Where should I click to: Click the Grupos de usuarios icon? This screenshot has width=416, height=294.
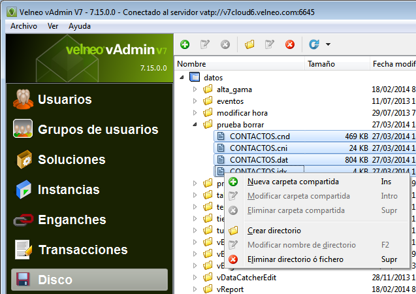pyautogui.click(x=23, y=129)
